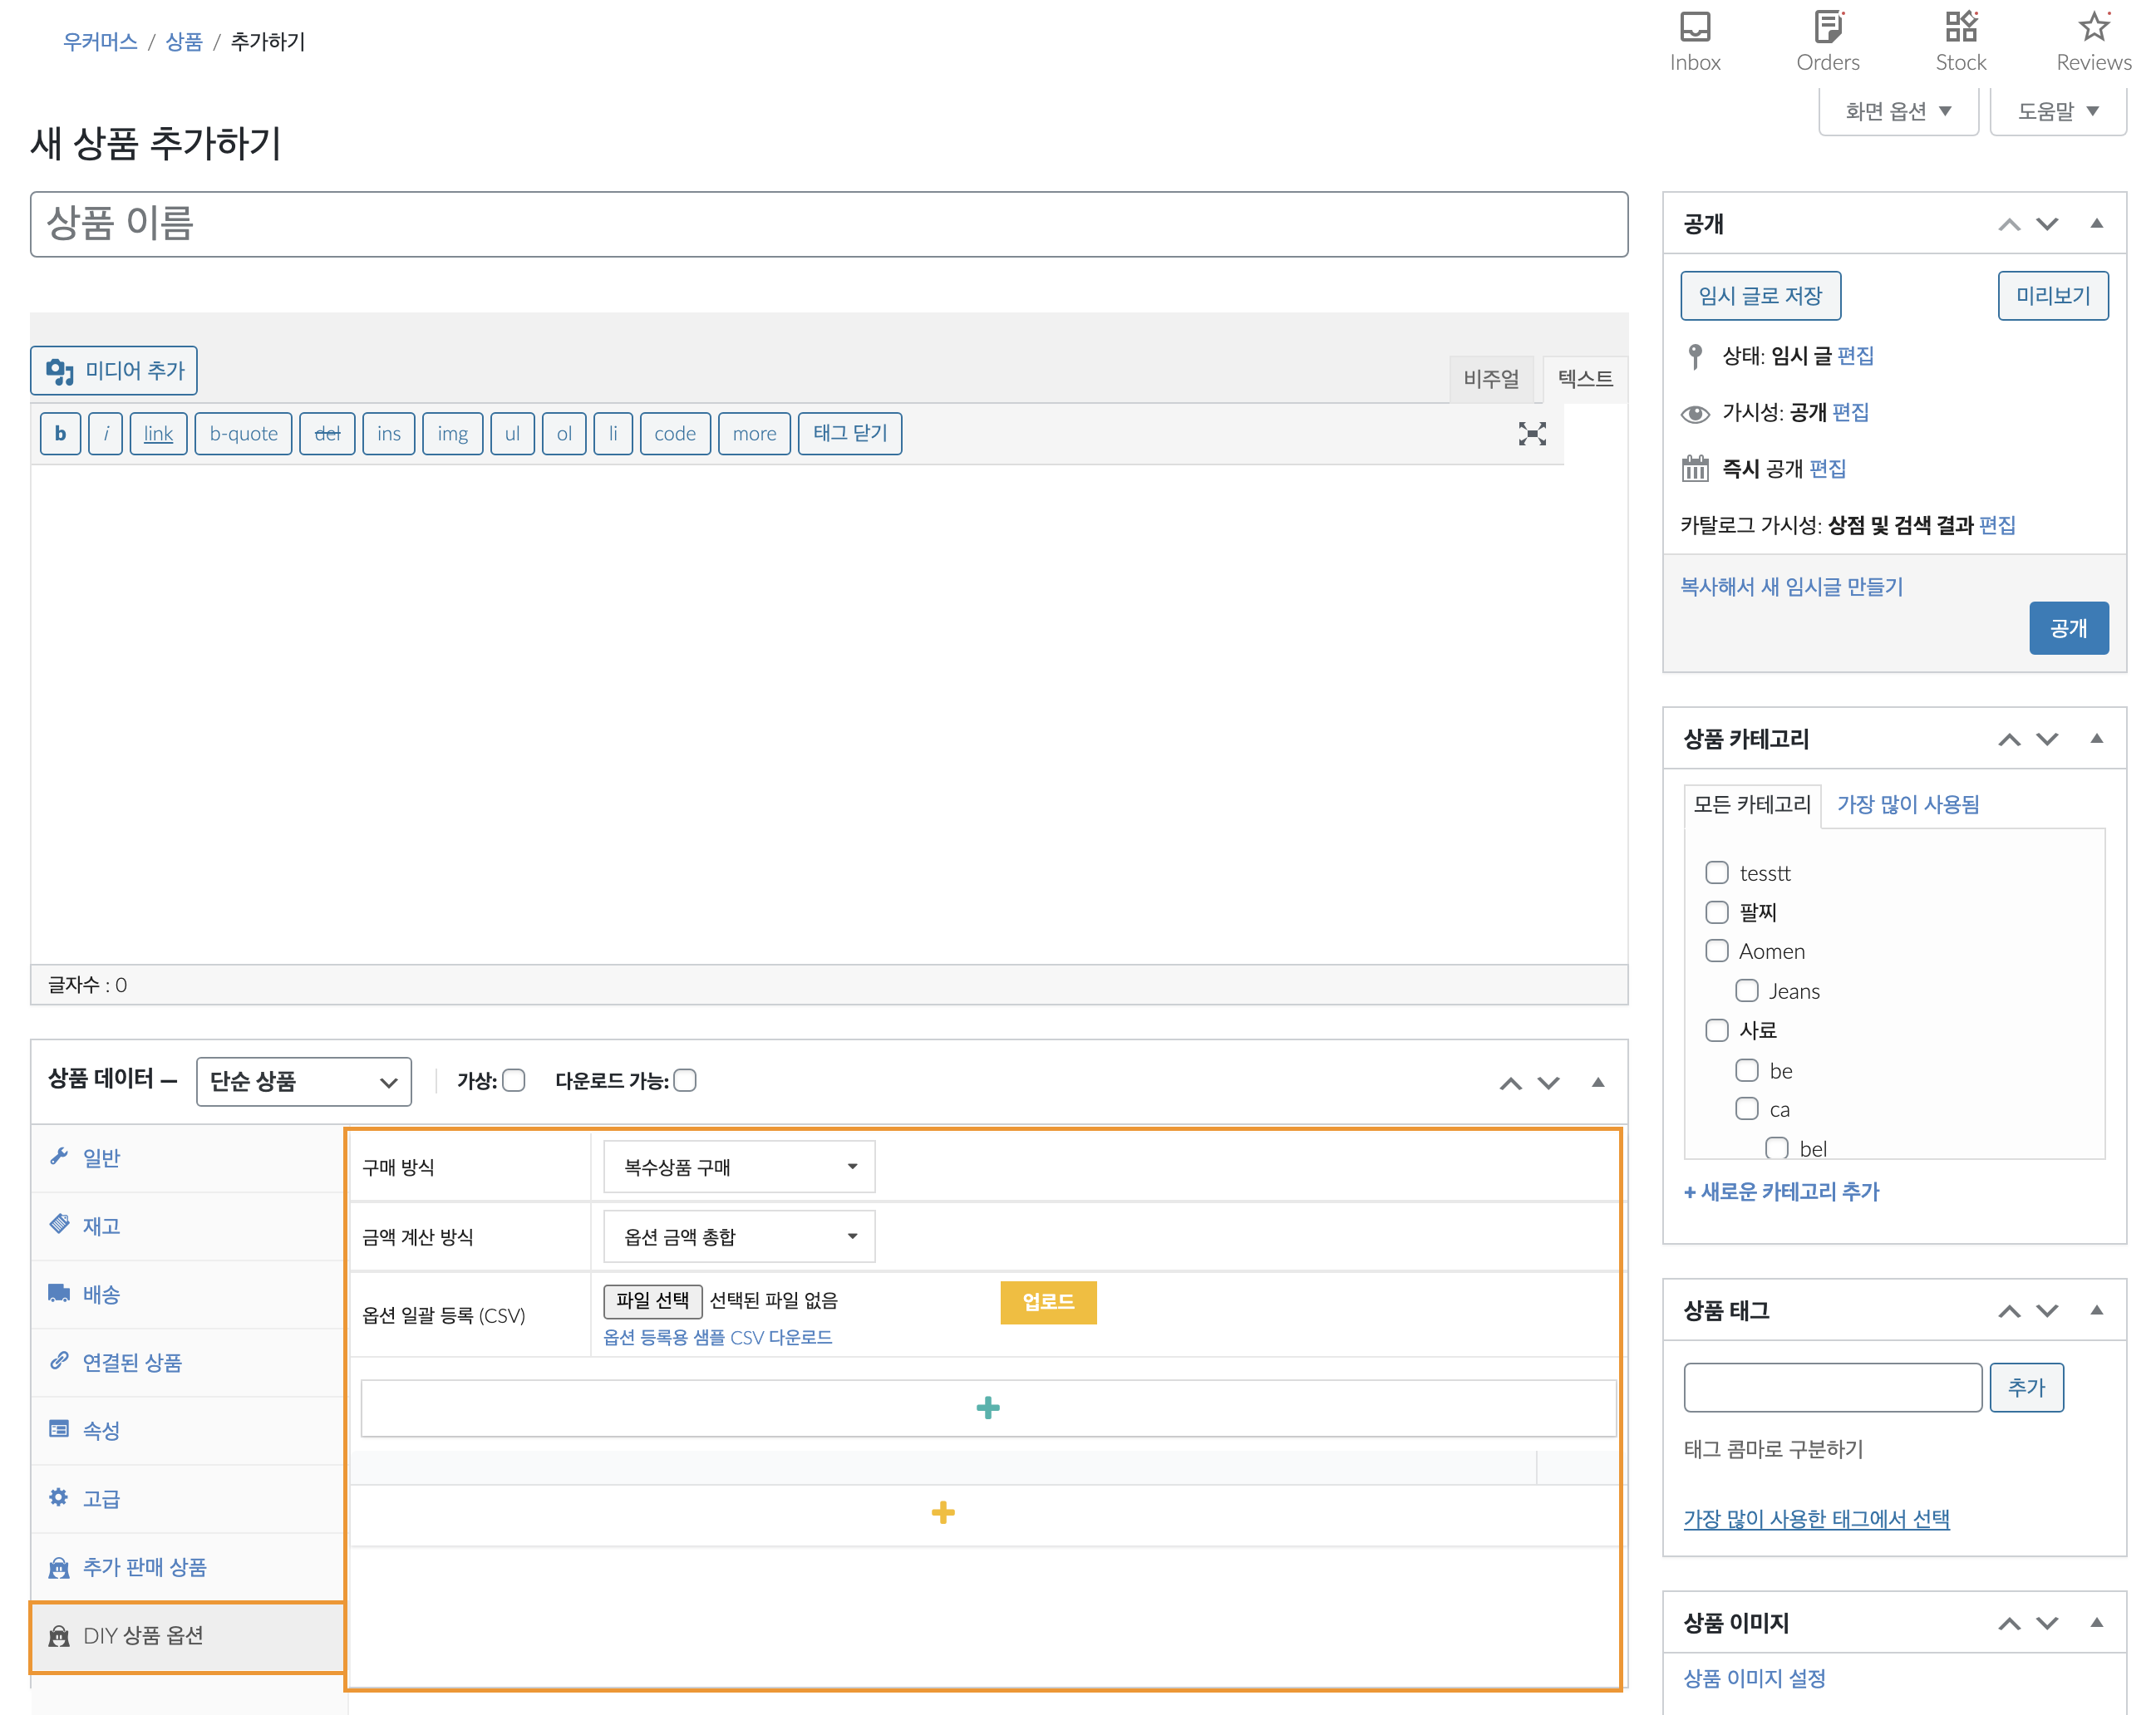Viewport: 2156px width, 1715px height.
Task: Open the 재고 inventory tab
Action: coord(101,1226)
